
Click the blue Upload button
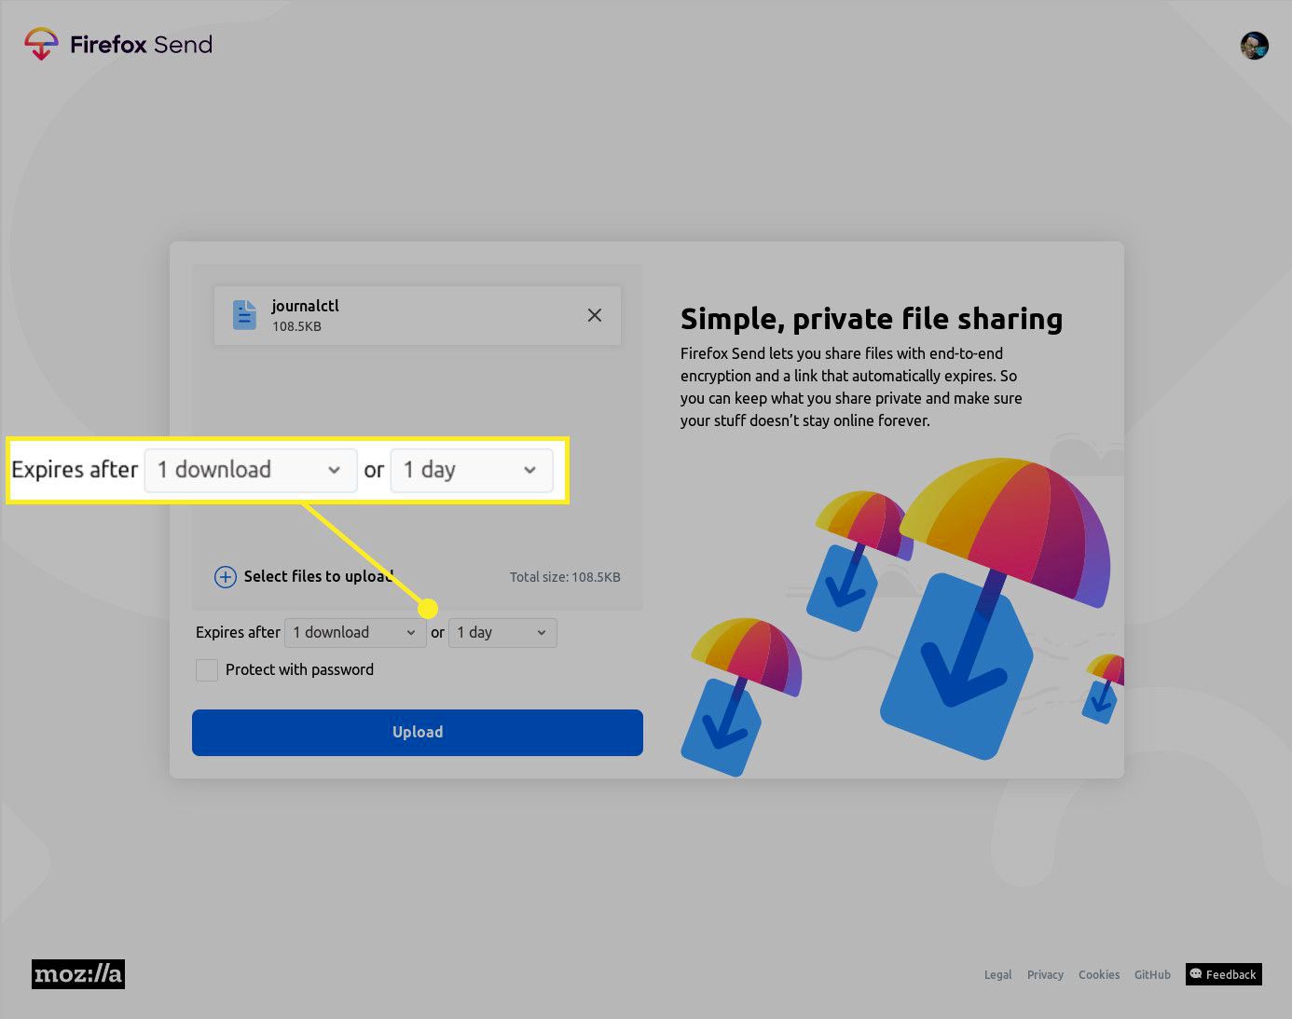pyautogui.click(x=418, y=733)
